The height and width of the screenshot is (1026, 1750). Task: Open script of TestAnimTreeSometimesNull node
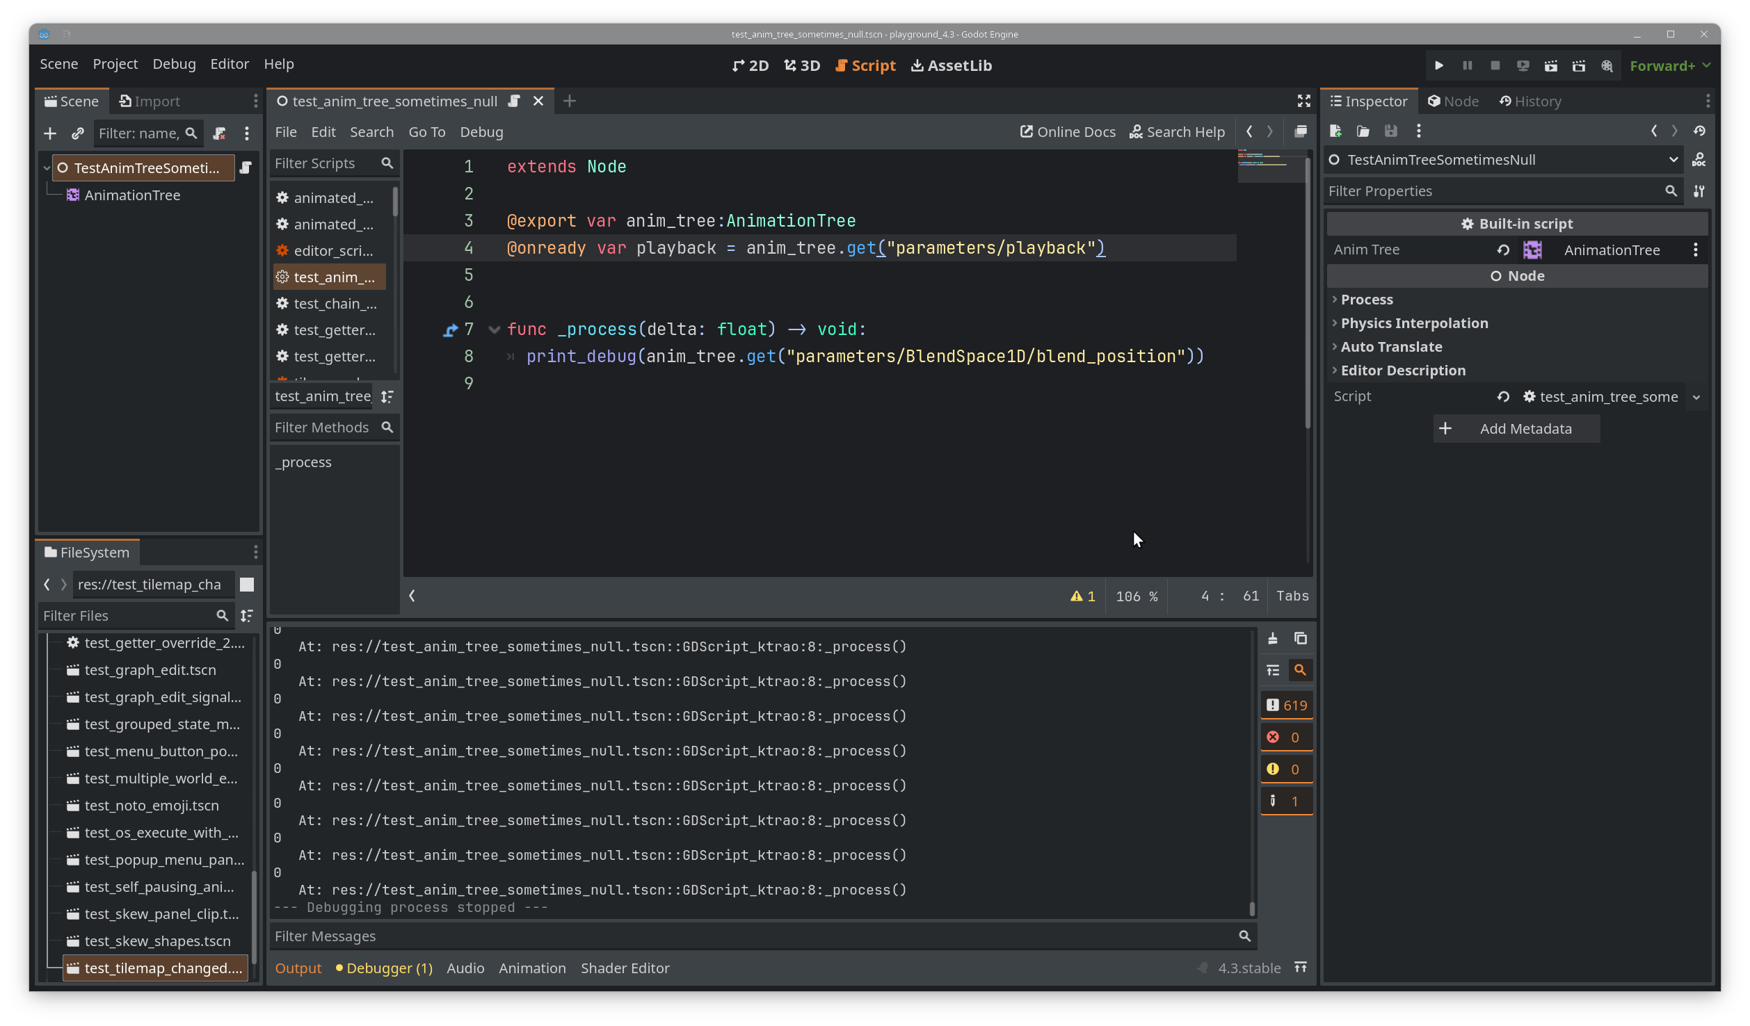tap(246, 168)
